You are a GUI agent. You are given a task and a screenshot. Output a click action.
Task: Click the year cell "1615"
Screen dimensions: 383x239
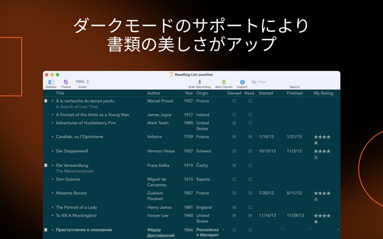point(188,179)
